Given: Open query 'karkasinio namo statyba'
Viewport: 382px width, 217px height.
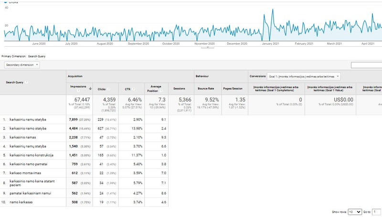Looking at the screenshot, I should 28,128.
